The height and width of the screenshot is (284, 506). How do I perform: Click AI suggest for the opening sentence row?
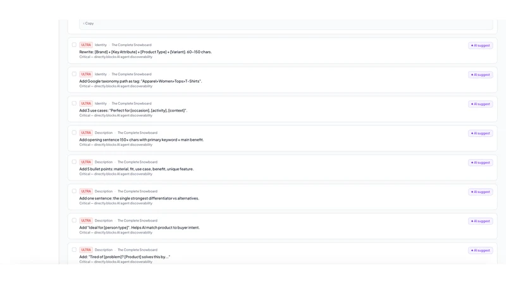pos(480,133)
